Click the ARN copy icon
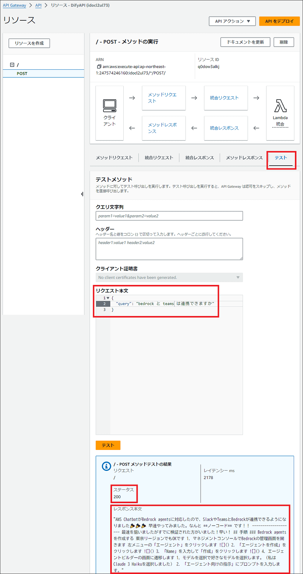Image resolution: width=303 pixels, height=574 pixels. coord(99,67)
